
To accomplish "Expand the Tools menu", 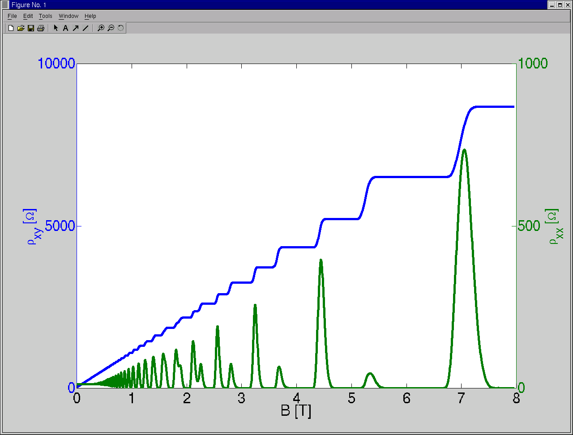I will (45, 16).
